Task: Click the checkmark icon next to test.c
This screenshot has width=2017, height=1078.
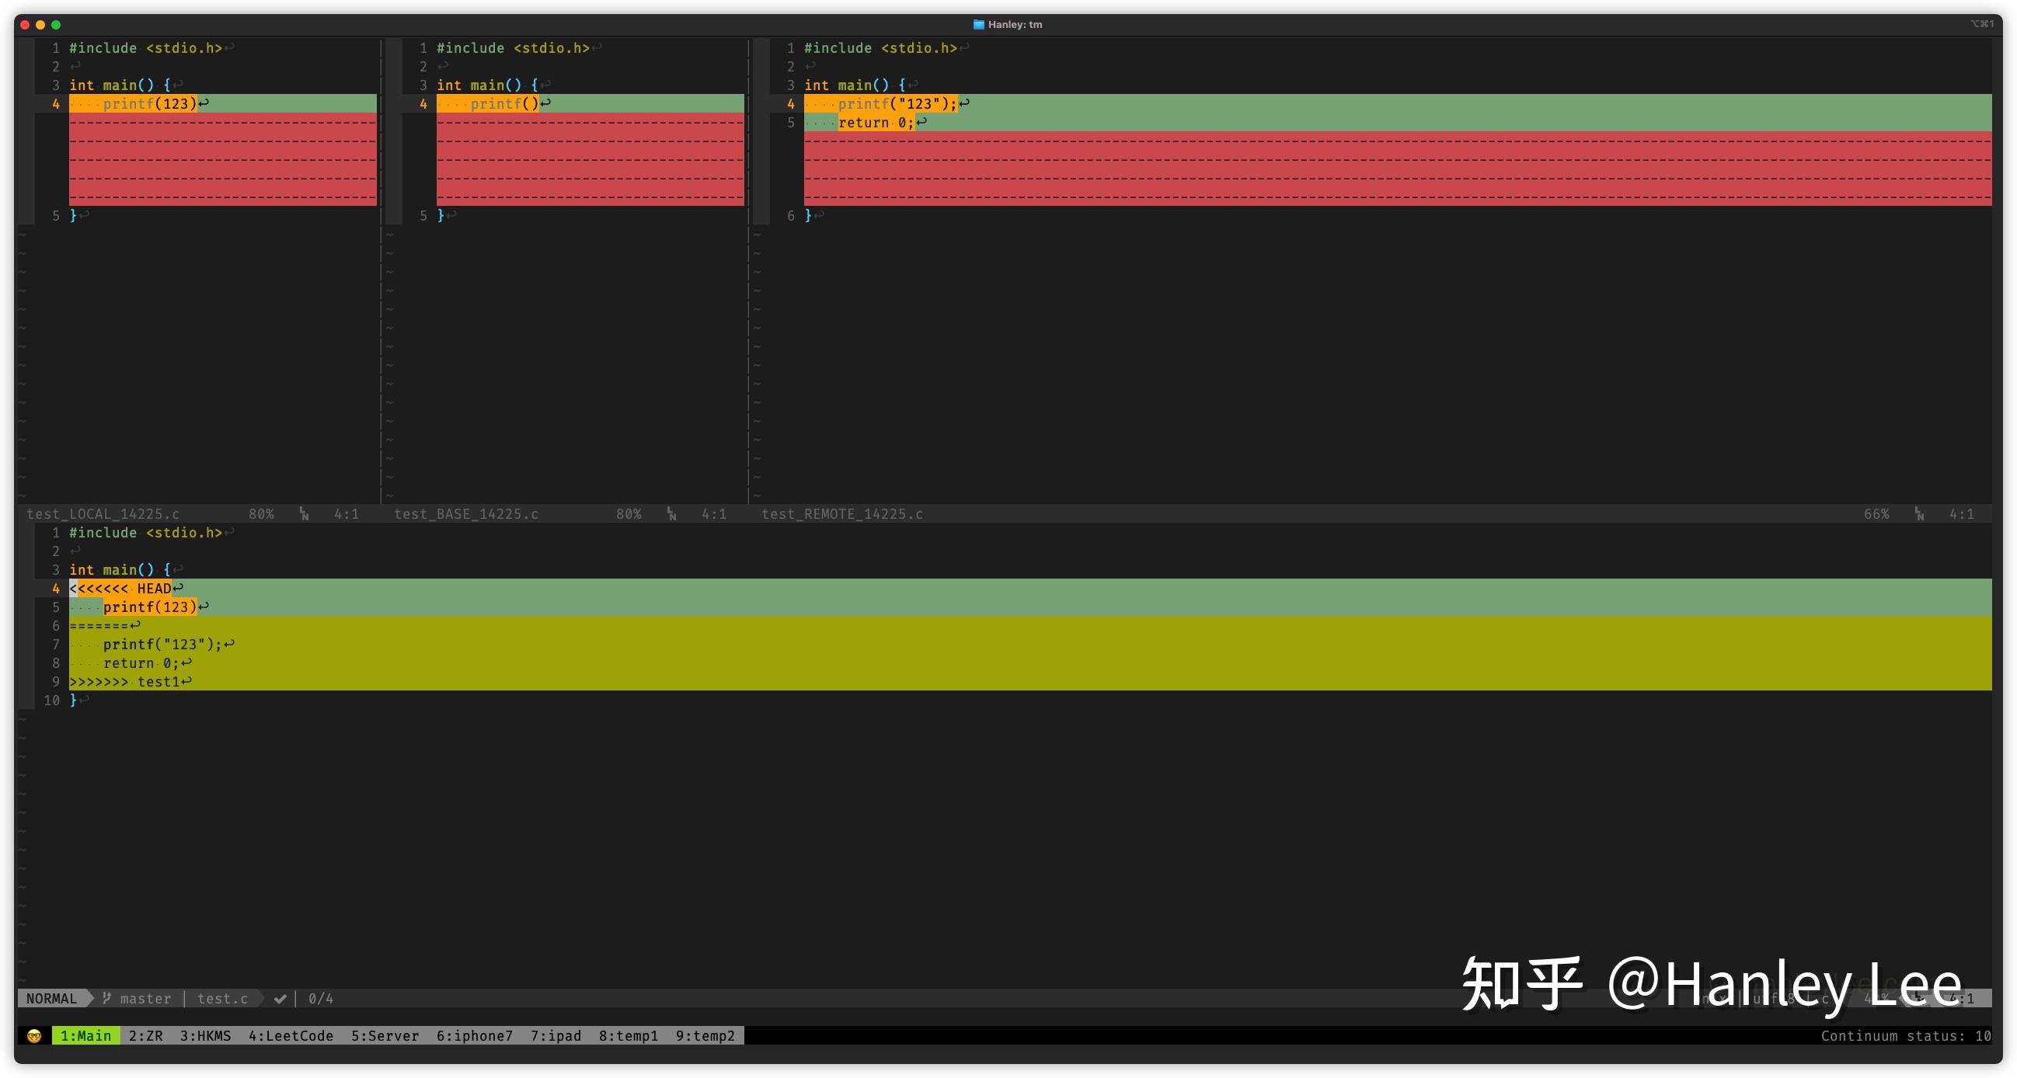Action: pos(280,998)
